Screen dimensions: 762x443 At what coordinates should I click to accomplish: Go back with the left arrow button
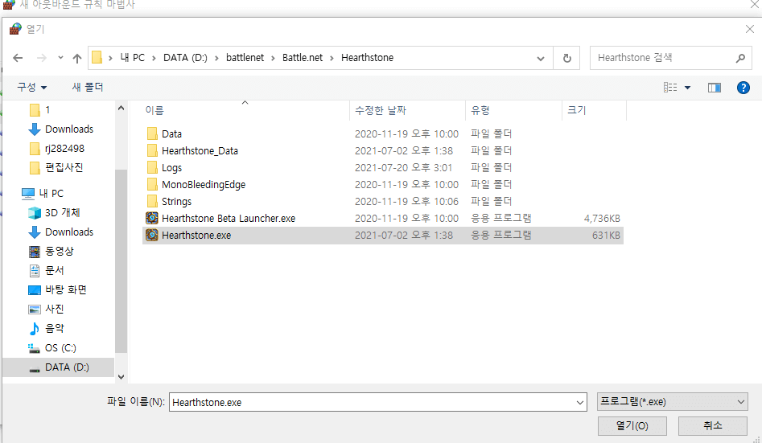pyautogui.click(x=18, y=58)
